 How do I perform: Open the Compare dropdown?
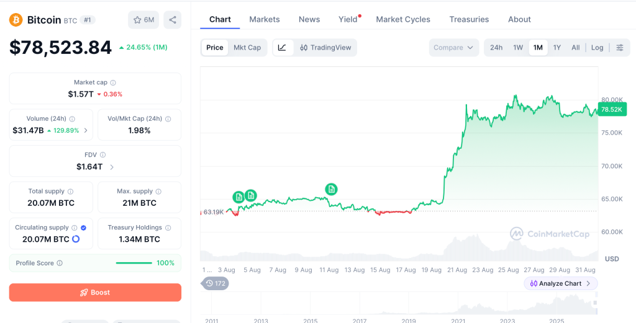453,47
